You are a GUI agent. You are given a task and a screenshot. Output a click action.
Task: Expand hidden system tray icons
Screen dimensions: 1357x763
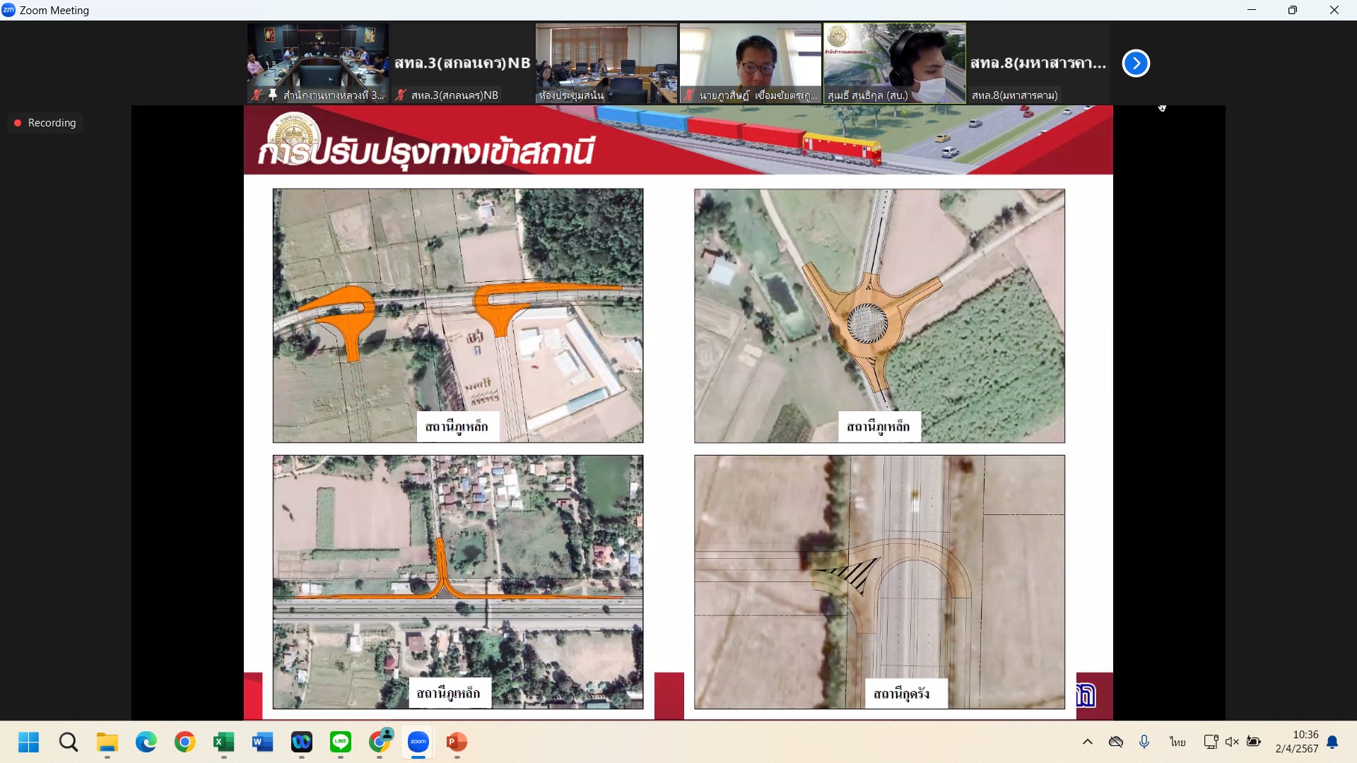1087,742
